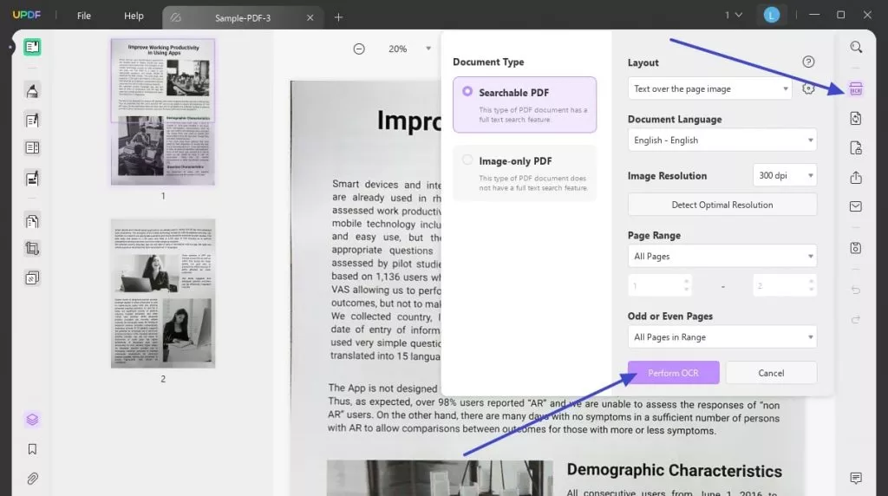This screenshot has width=888, height=496.
Task: Open the Image Resolution 300 dpi dropdown
Action: tap(784, 175)
